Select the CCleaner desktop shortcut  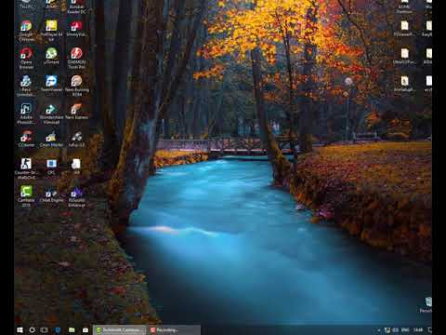pyautogui.click(x=26, y=139)
